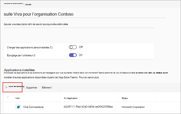Click the plus icon to add applications
181x114 pixels.
click(6, 87)
